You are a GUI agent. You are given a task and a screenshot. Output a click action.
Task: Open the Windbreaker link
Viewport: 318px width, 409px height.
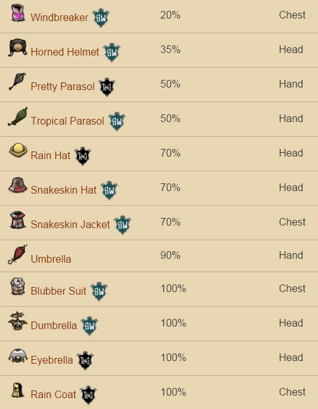pyautogui.click(x=59, y=17)
